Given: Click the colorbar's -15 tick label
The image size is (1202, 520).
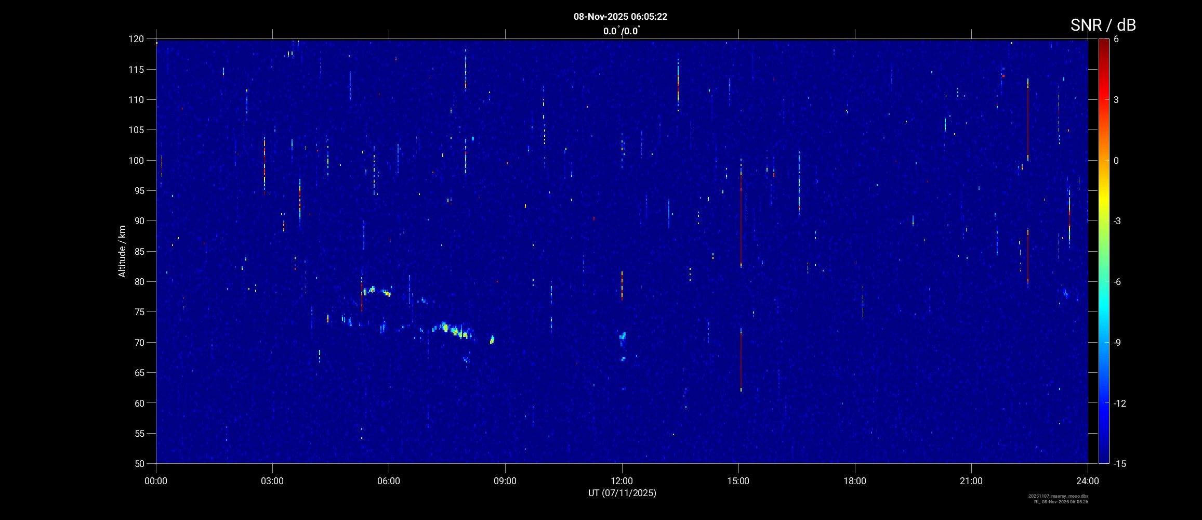Looking at the screenshot, I should (1120, 464).
